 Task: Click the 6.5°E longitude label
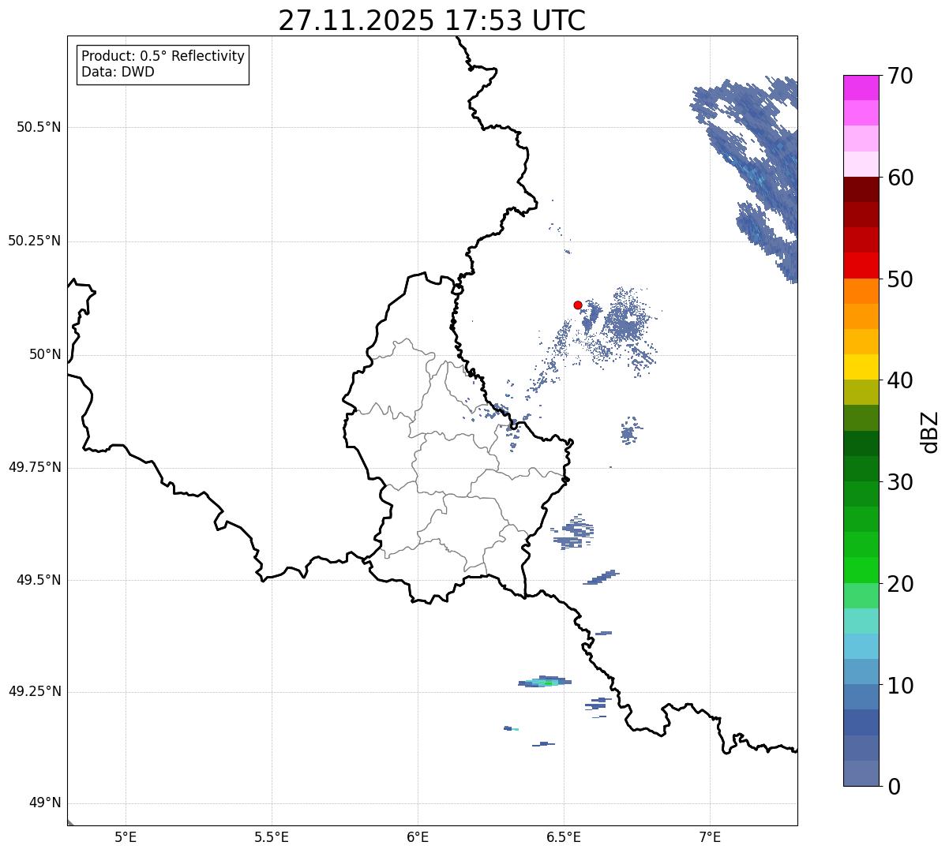(564, 837)
